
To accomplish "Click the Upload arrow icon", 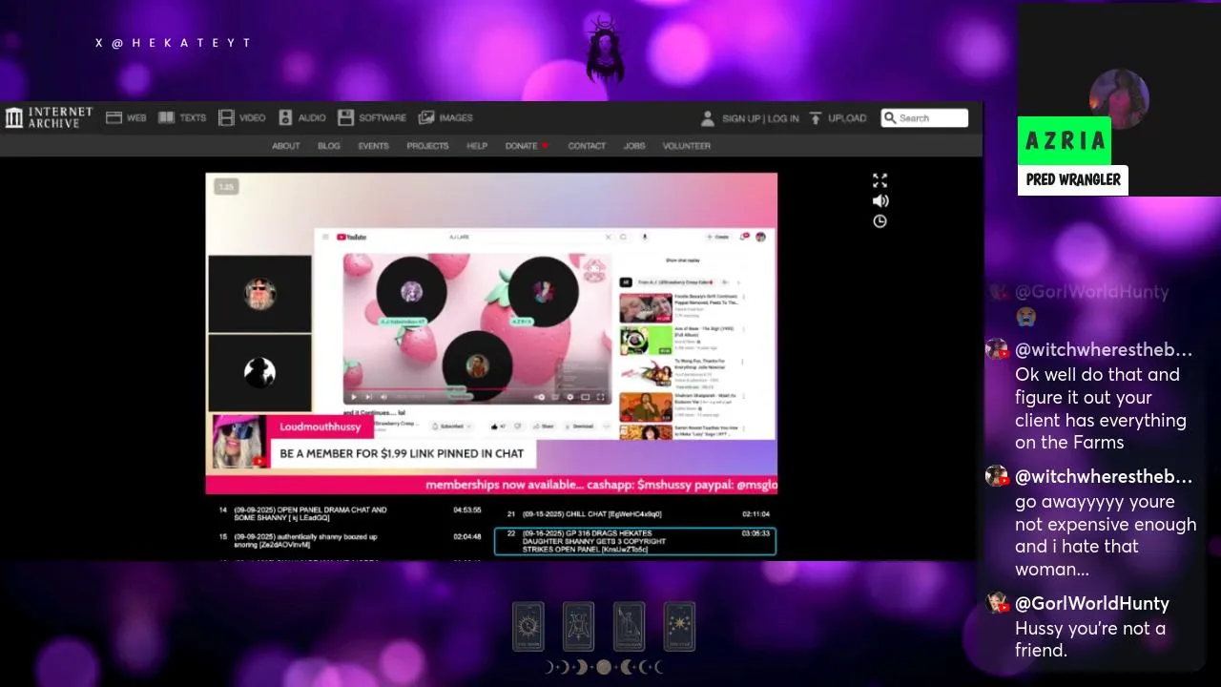I will click(x=816, y=118).
